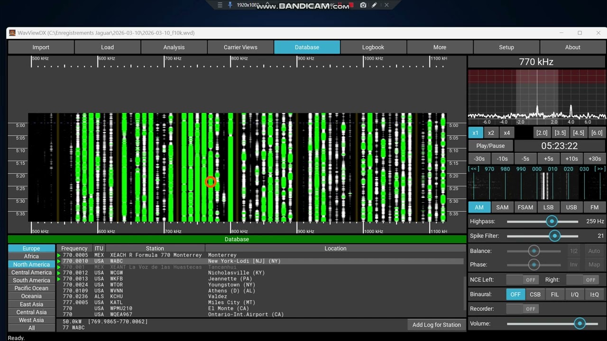Adjust the Volume slider handle

coord(579,323)
